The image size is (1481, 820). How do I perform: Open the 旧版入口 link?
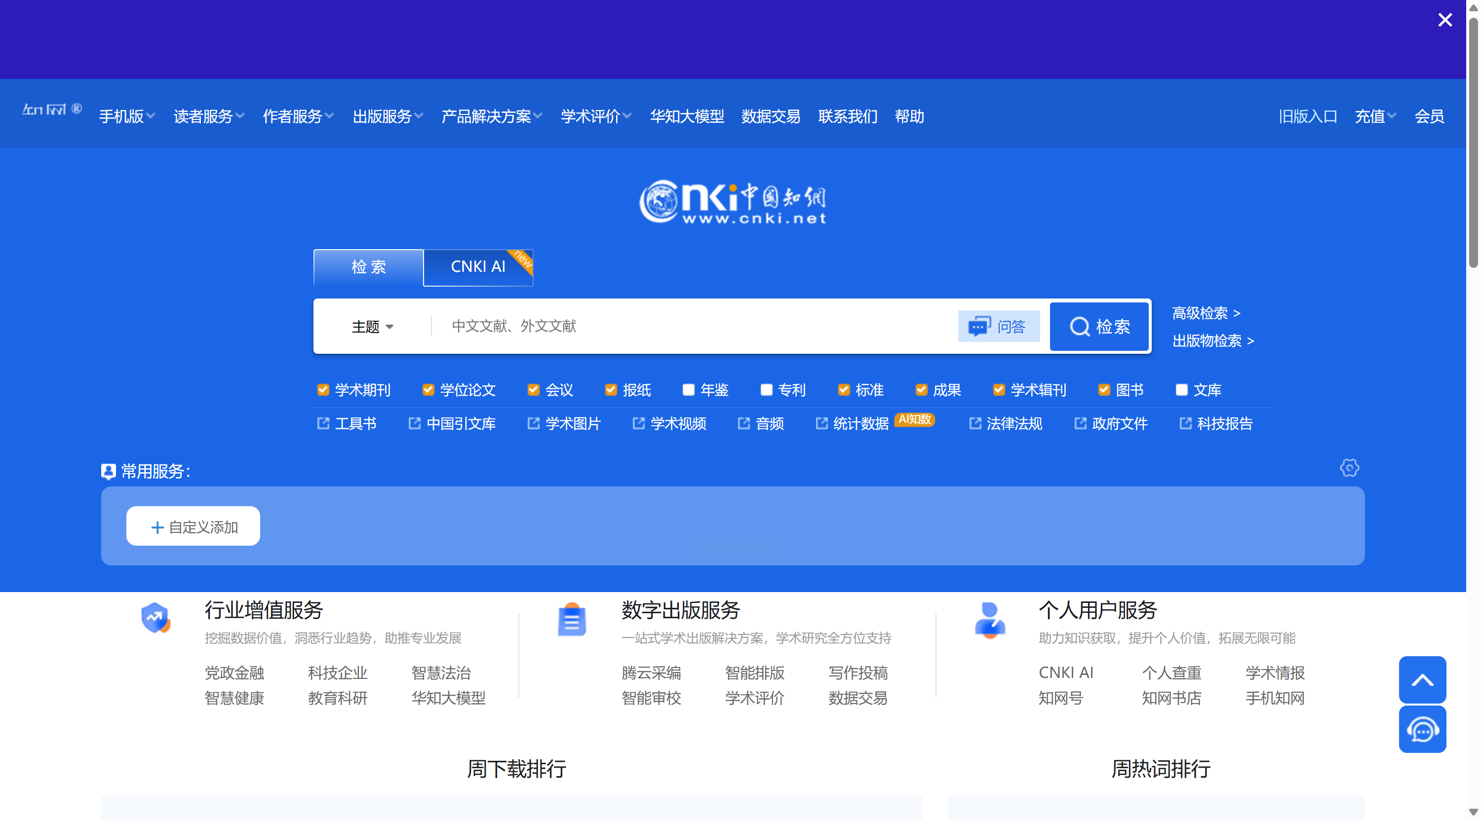tap(1308, 116)
